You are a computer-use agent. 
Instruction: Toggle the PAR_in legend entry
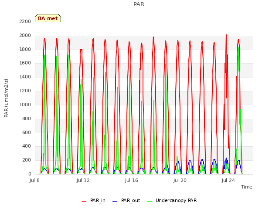(94, 200)
